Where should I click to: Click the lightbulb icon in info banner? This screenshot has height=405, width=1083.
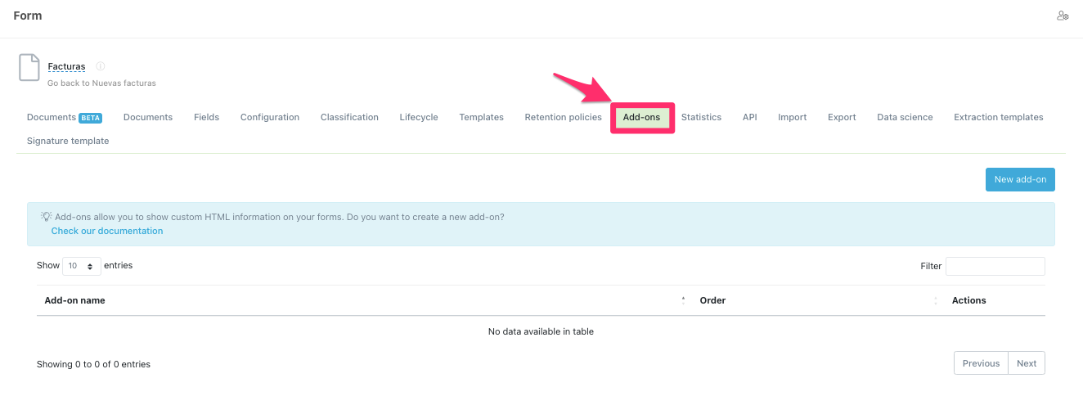click(46, 217)
